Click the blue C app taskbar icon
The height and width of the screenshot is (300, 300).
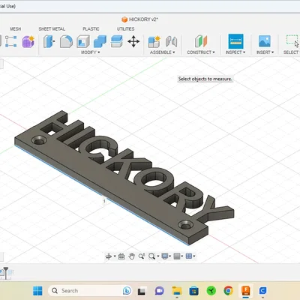(262, 291)
